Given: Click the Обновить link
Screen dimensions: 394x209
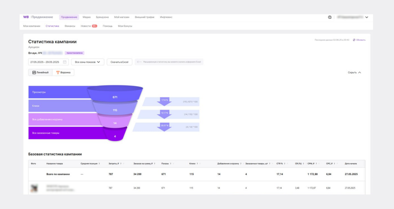Looking at the screenshot, I should pyautogui.click(x=361, y=40).
